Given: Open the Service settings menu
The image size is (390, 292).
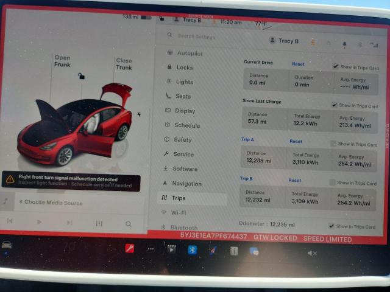Looking at the screenshot, I should (179, 154).
